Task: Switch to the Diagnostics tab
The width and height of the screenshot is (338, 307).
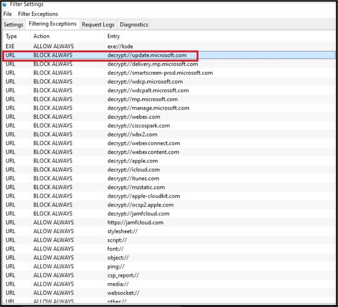Action: [x=134, y=25]
